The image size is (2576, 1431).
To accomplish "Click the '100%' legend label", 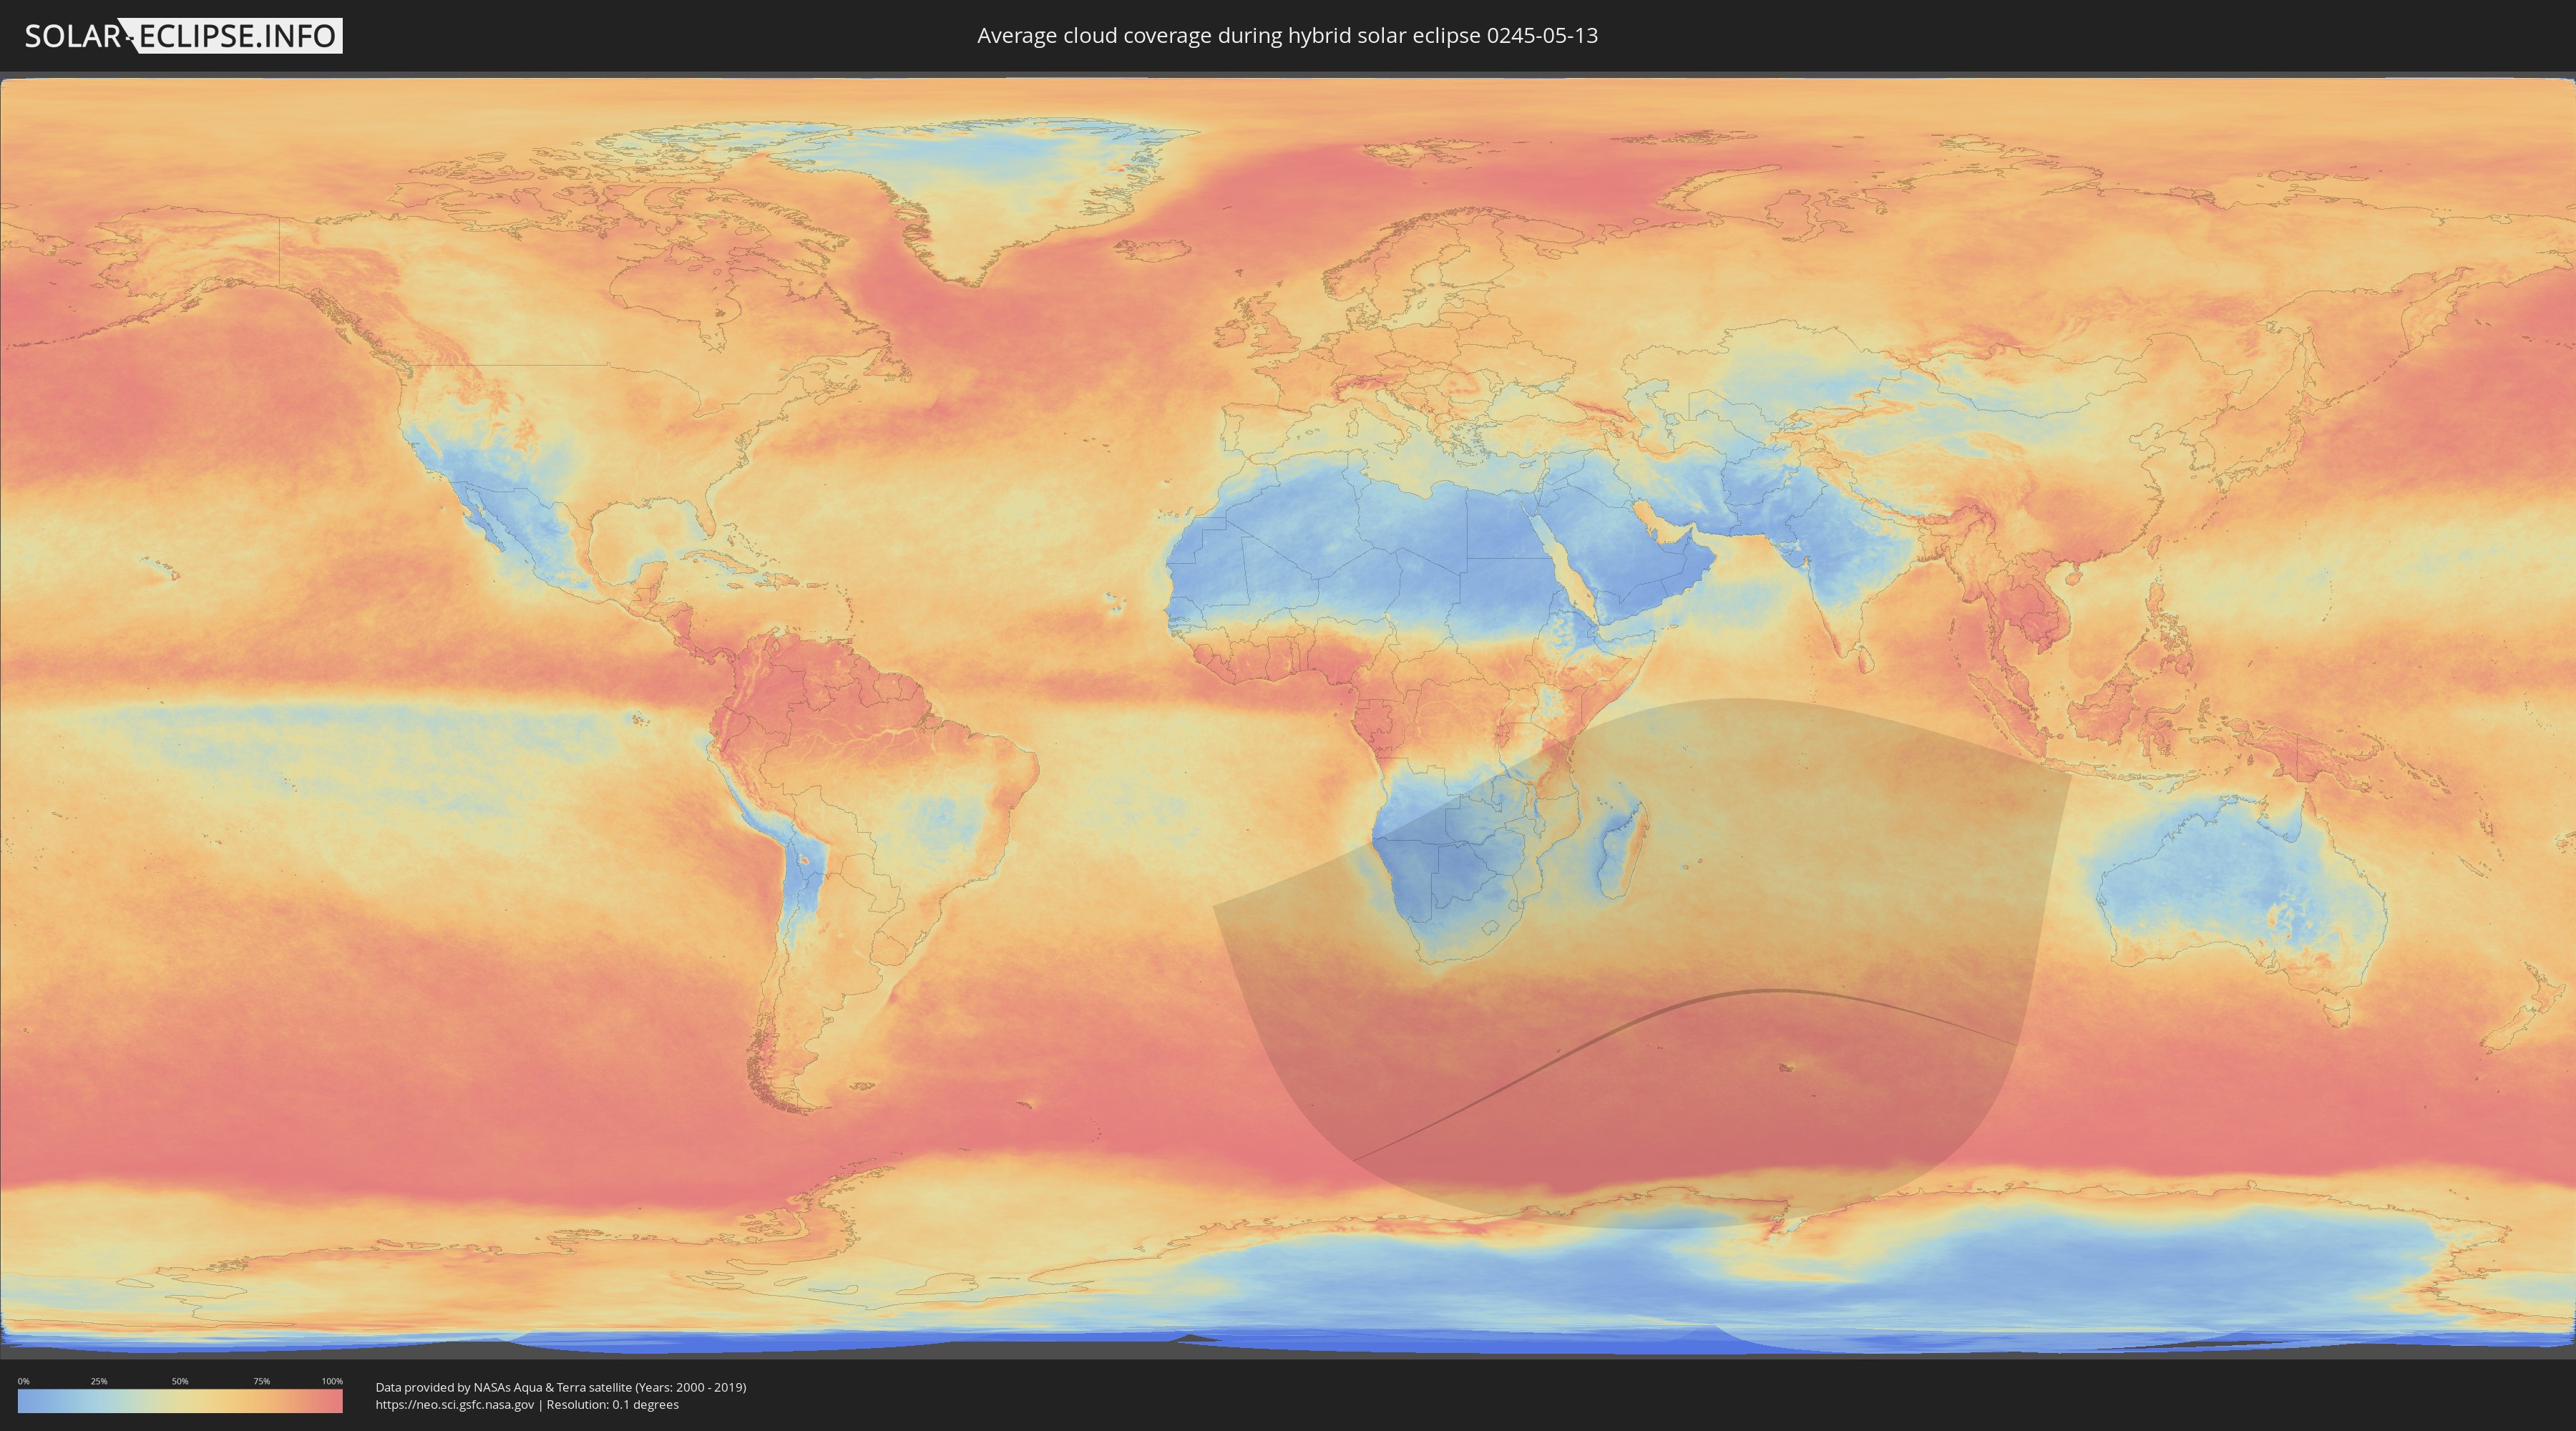I will click(x=332, y=1381).
